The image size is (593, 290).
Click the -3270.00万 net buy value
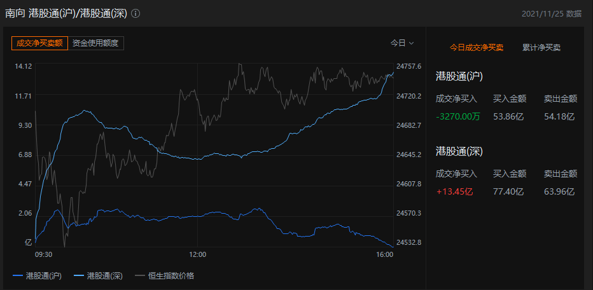point(458,116)
